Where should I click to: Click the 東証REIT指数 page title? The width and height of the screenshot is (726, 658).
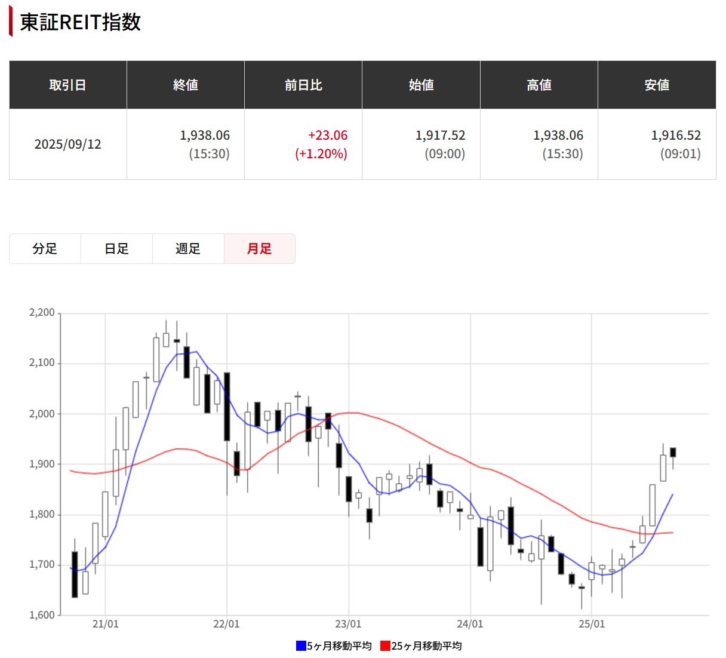pyautogui.click(x=79, y=24)
